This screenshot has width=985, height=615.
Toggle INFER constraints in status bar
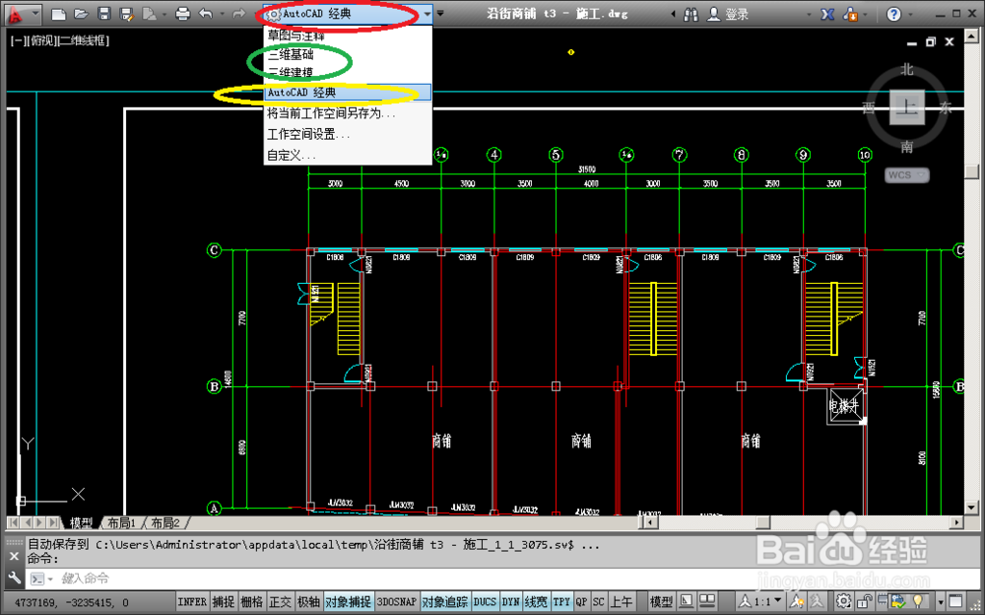tap(192, 602)
